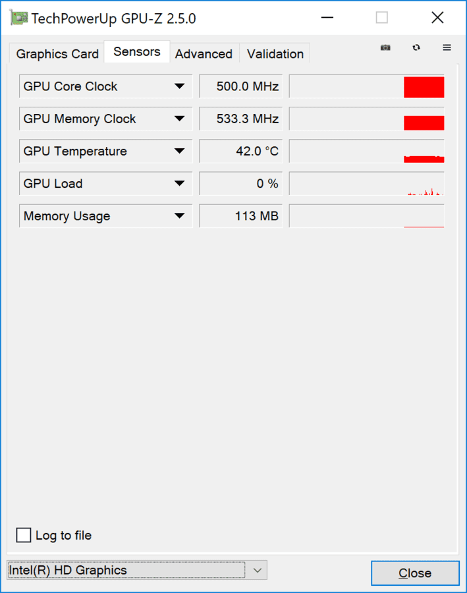Open the Intel(R) HD Graphics selector
467x593 pixels.
point(137,570)
